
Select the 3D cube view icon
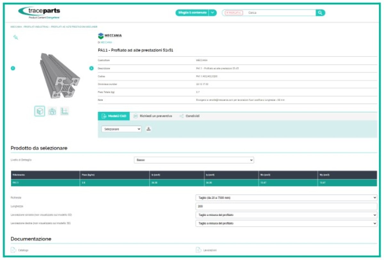click(x=40, y=111)
